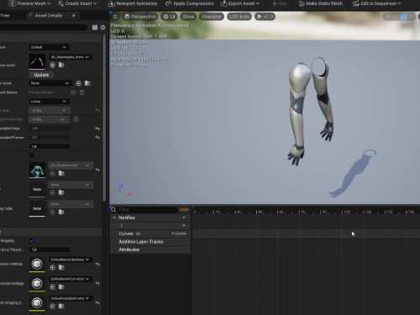
Task: Close the Asset Details tab
Action: (x=74, y=15)
